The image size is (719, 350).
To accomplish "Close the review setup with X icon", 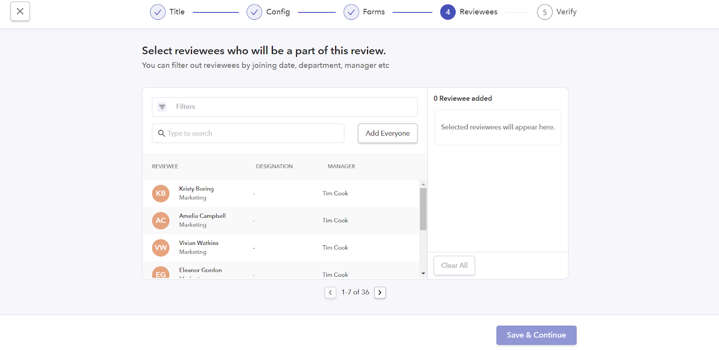I will [20, 11].
